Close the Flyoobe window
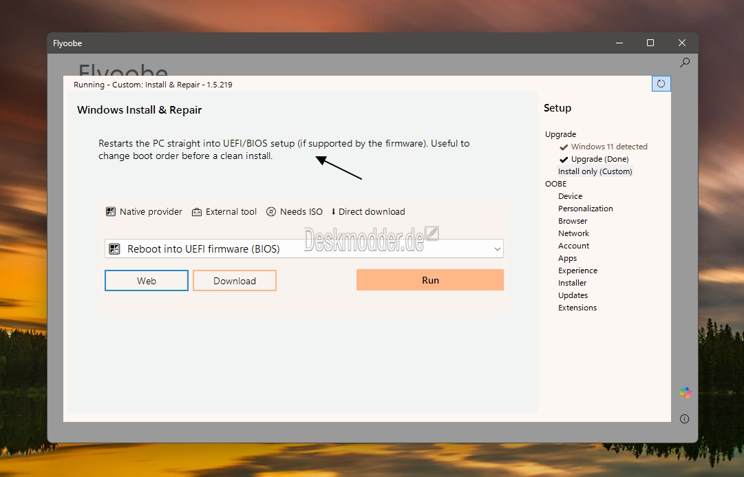744x477 pixels. click(682, 43)
